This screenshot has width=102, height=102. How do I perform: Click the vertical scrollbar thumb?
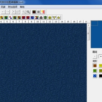[88, 33]
